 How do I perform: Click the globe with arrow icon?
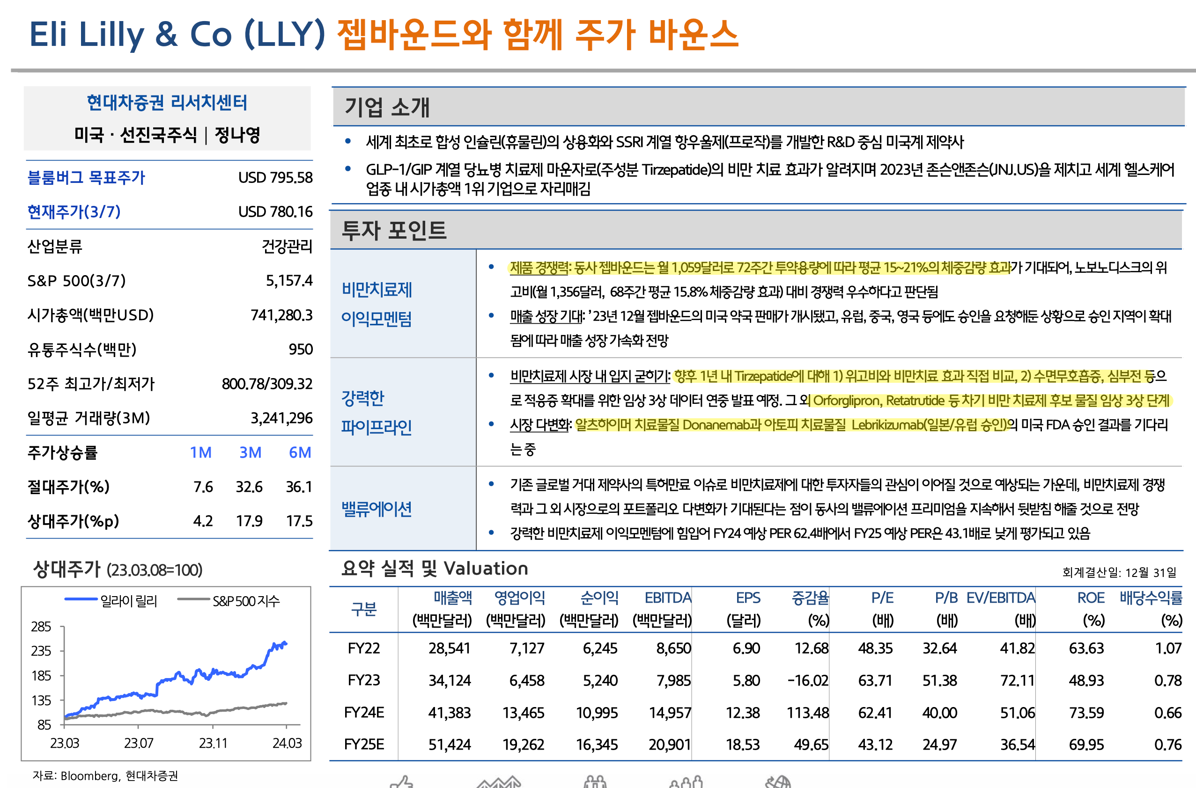click(778, 782)
